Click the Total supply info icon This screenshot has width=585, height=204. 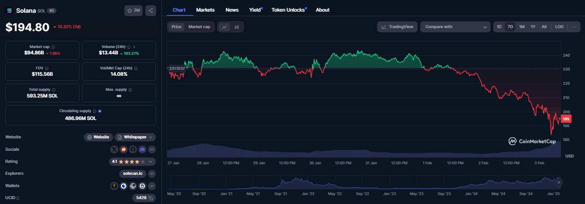(x=54, y=90)
